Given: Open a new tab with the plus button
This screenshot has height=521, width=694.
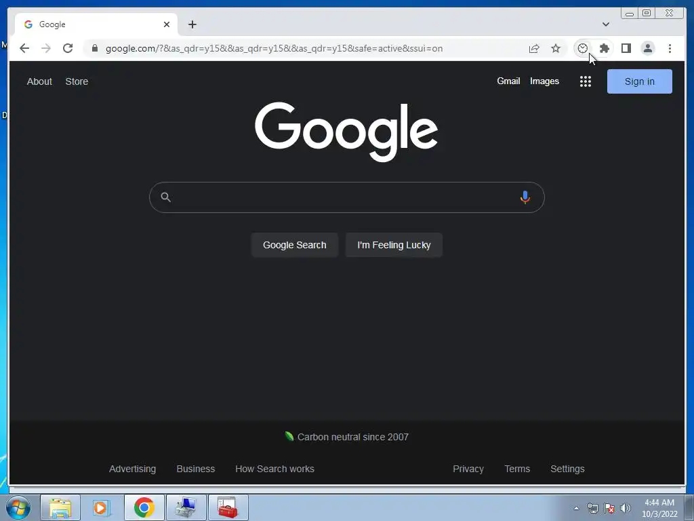Looking at the screenshot, I should pos(192,24).
